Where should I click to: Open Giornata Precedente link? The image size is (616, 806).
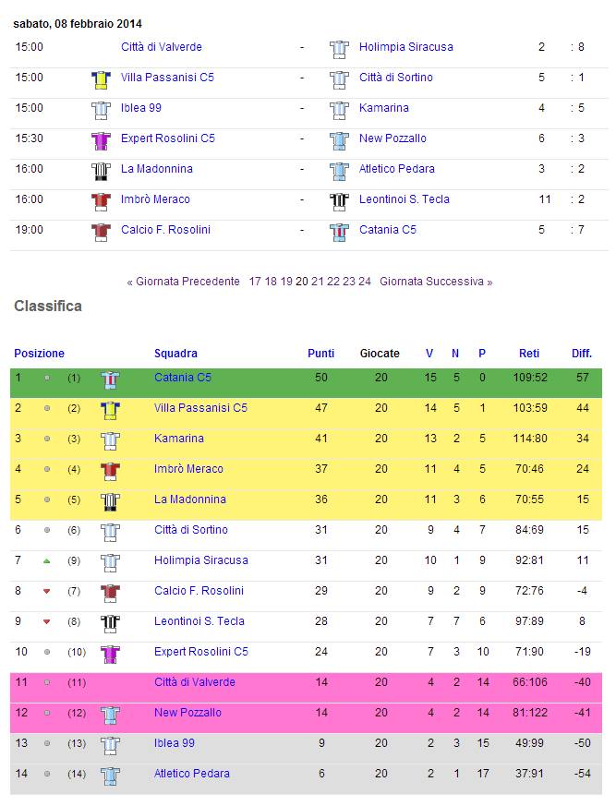point(183,282)
